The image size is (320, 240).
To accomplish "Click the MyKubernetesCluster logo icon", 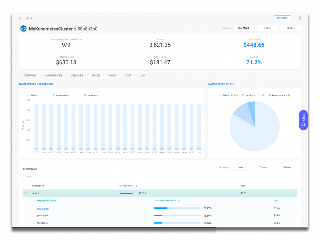I will [x=23, y=29].
